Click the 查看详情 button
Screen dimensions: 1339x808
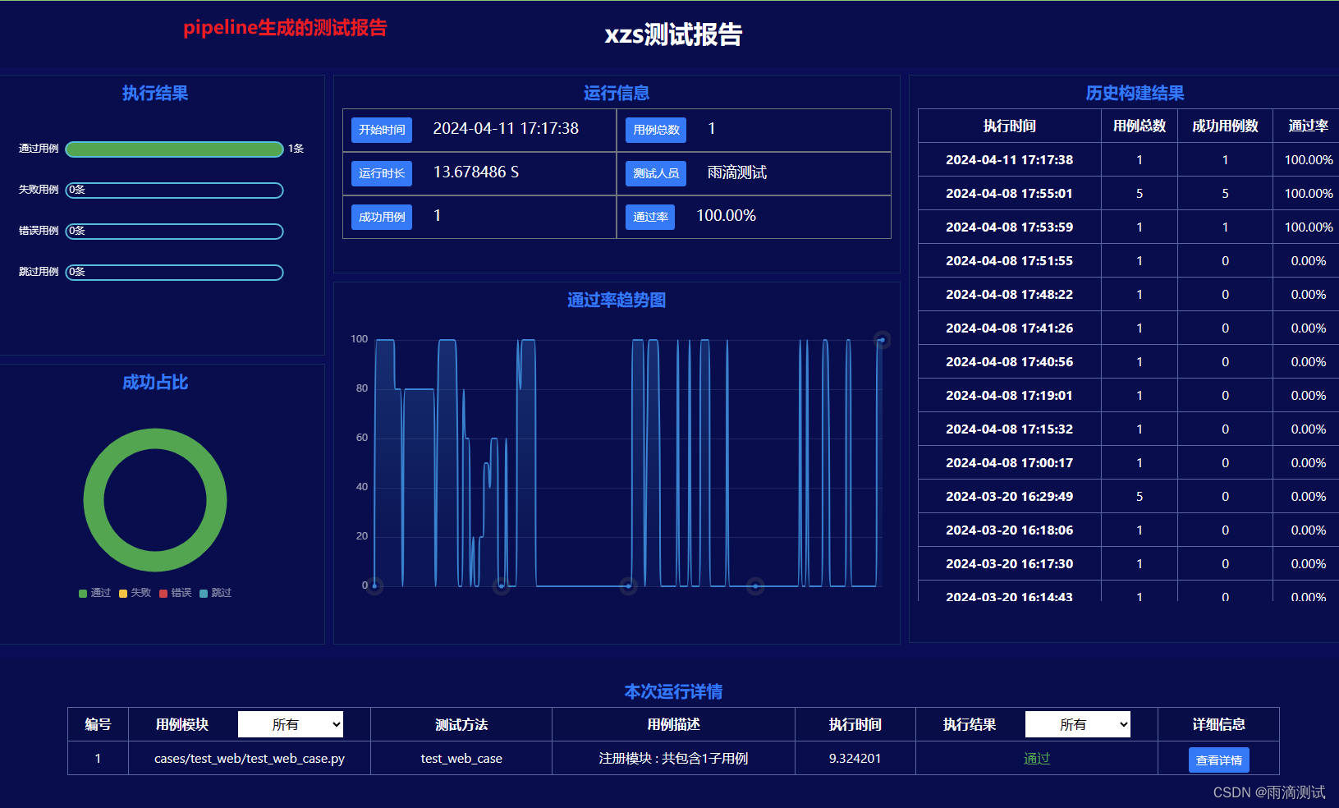(1219, 760)
